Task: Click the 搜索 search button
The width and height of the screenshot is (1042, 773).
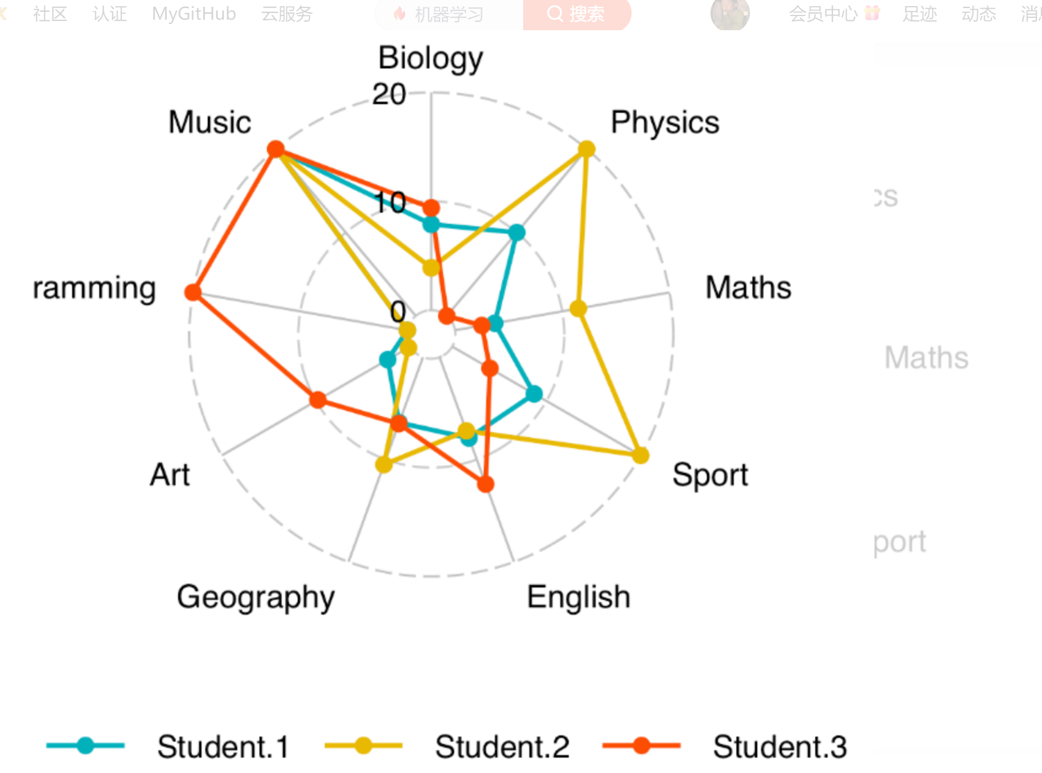Action: tap(576, 14)
